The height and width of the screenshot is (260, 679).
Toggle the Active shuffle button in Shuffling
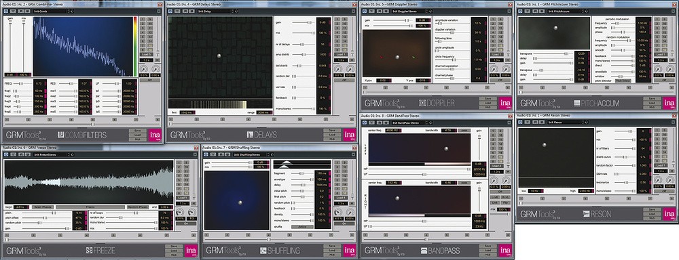[x=302, y=227]
